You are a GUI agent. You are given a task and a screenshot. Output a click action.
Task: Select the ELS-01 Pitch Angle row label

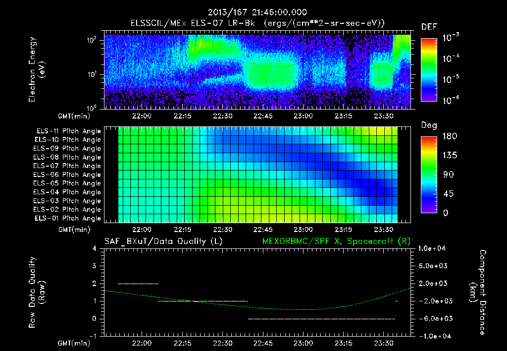point(67,218)
